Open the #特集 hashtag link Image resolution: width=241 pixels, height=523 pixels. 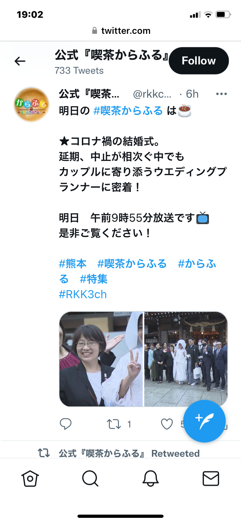click(x=94, y=279)
